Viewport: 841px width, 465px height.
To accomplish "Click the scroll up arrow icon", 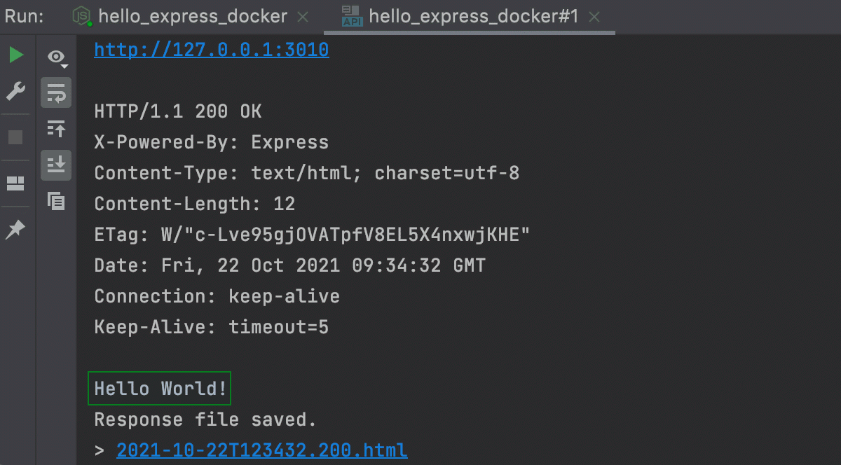I will click(56, 129).
